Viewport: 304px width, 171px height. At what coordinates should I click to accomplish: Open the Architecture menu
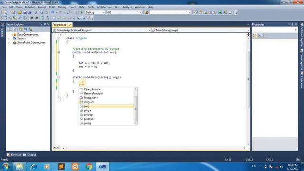click(104, 7)
